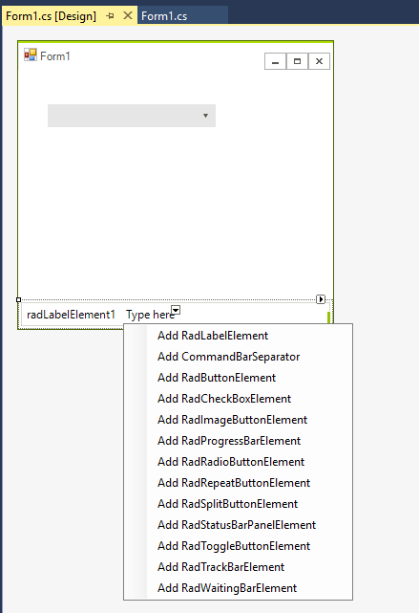Viewport: 419px width, 613px height.
Task: Close the Form1.cs [Design] tab
Action: (x=128, y=15)
